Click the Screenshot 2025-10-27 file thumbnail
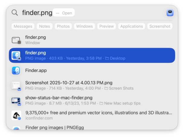This screenshot has height=137, width=184. point(16,86)
